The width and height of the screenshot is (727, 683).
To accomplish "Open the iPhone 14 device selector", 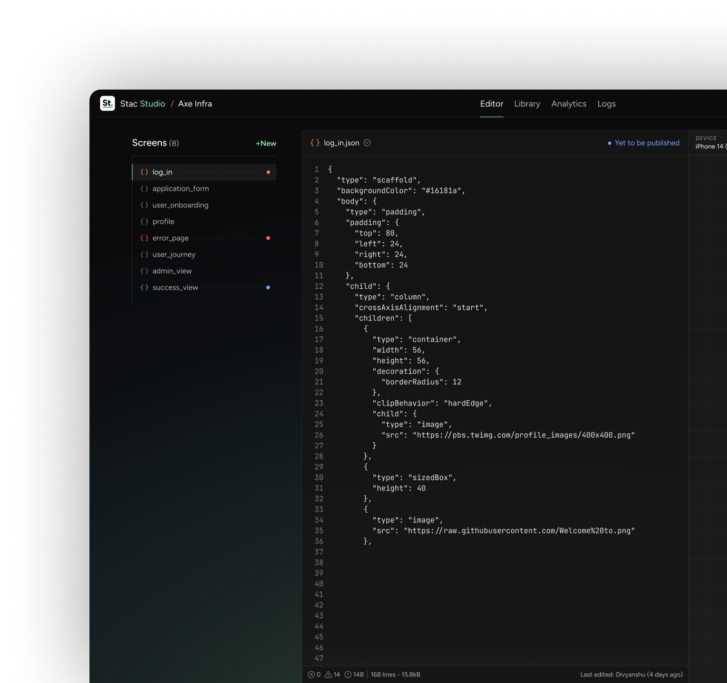I will (x=708, y=146).
